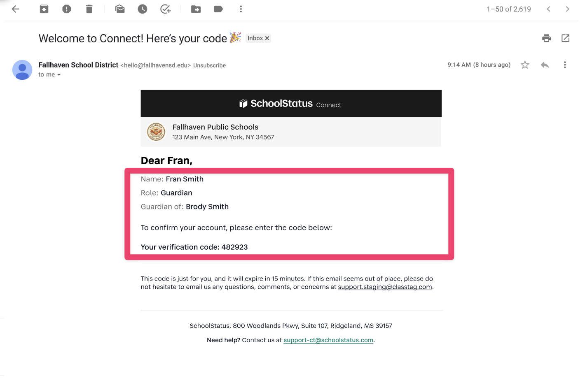Move email to another folder
The width and height of the screenshot is (585, 385).
pos(196,9)
